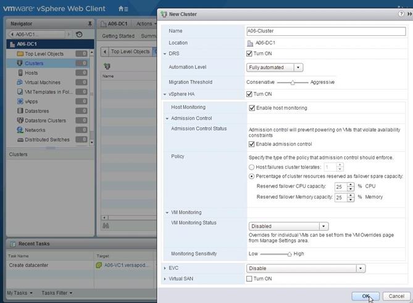Confirm New Cluster with OK
413x303 pixels.
[365, 296]
